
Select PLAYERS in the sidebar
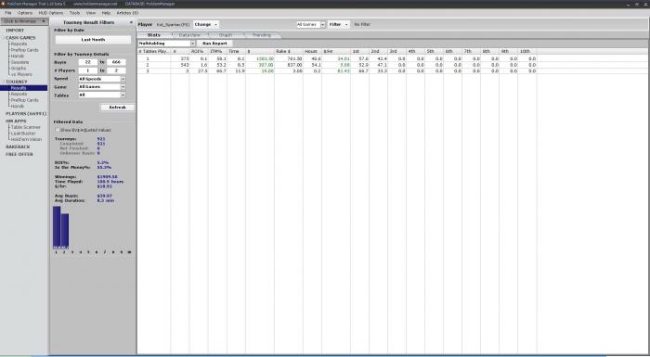pyautogui.click(x=26, y=113)
